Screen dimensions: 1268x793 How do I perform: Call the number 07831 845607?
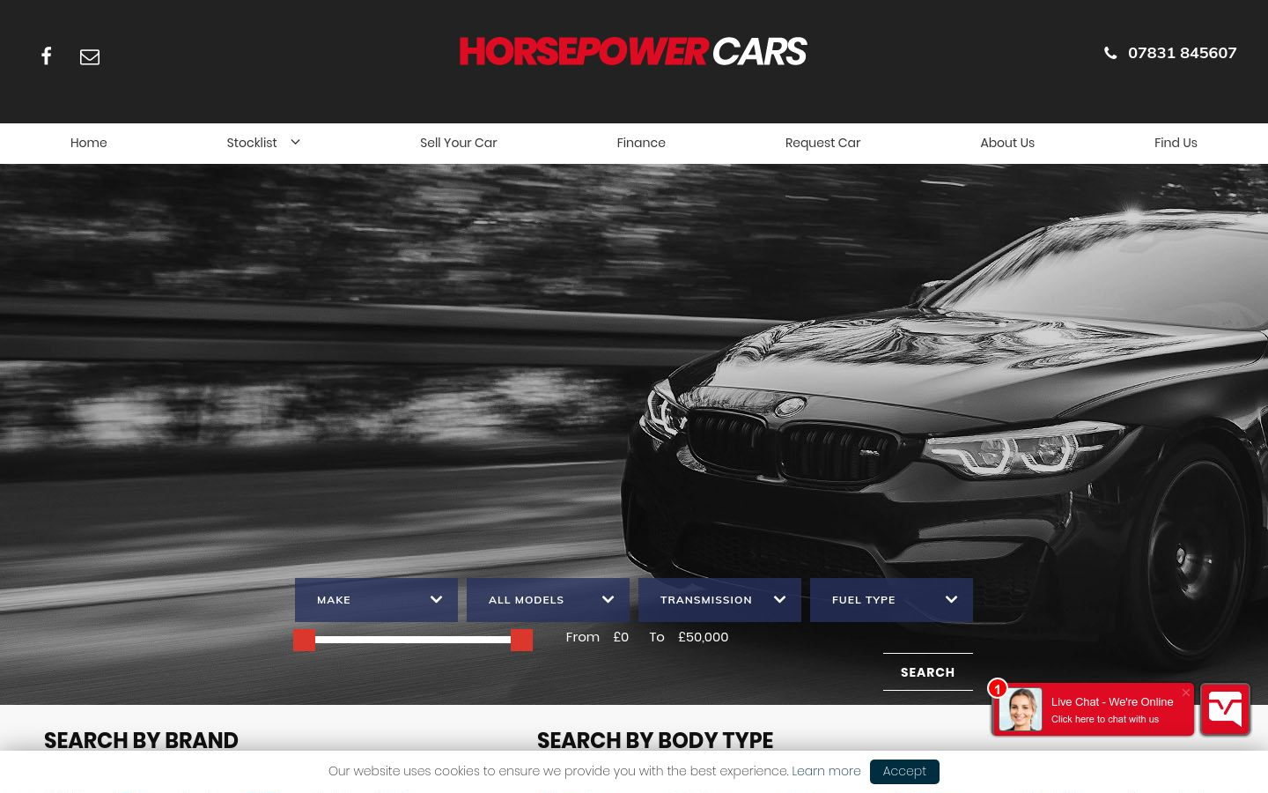click(x=1182, y=53)
